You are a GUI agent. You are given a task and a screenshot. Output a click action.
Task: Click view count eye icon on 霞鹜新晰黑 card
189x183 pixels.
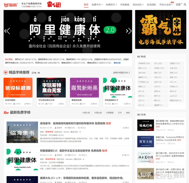(x=72, y=104)
